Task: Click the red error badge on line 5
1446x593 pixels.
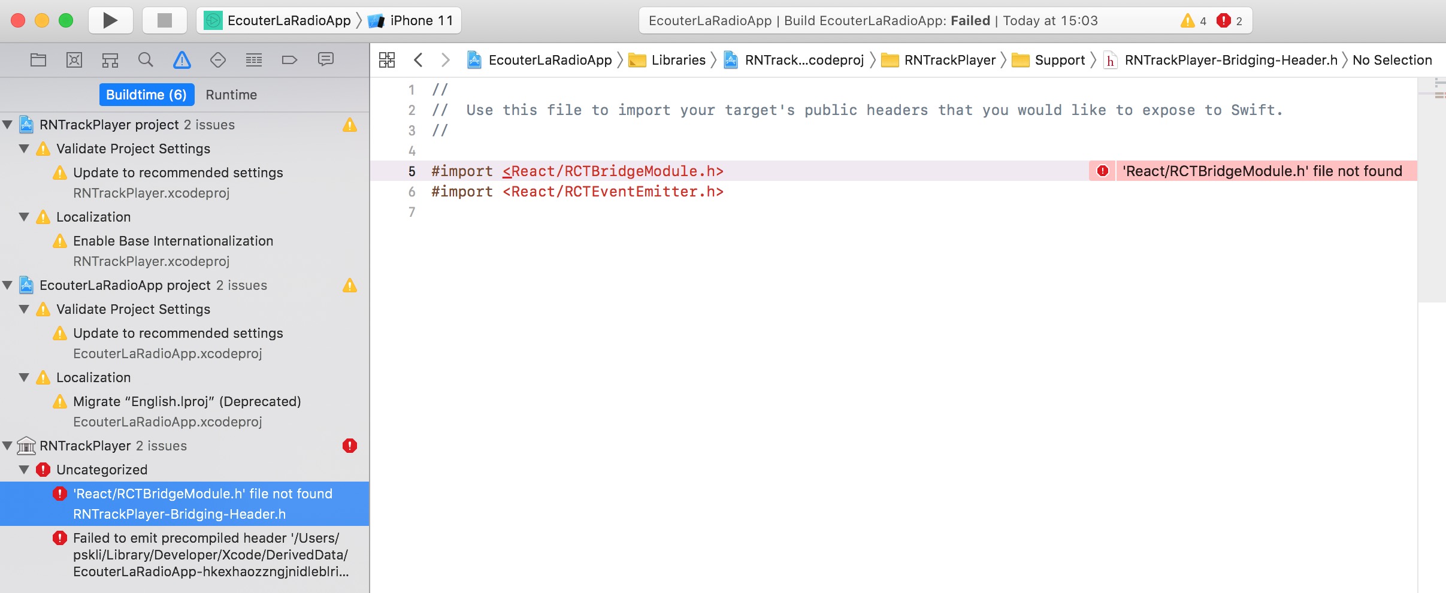Action: pos(1102,171)
